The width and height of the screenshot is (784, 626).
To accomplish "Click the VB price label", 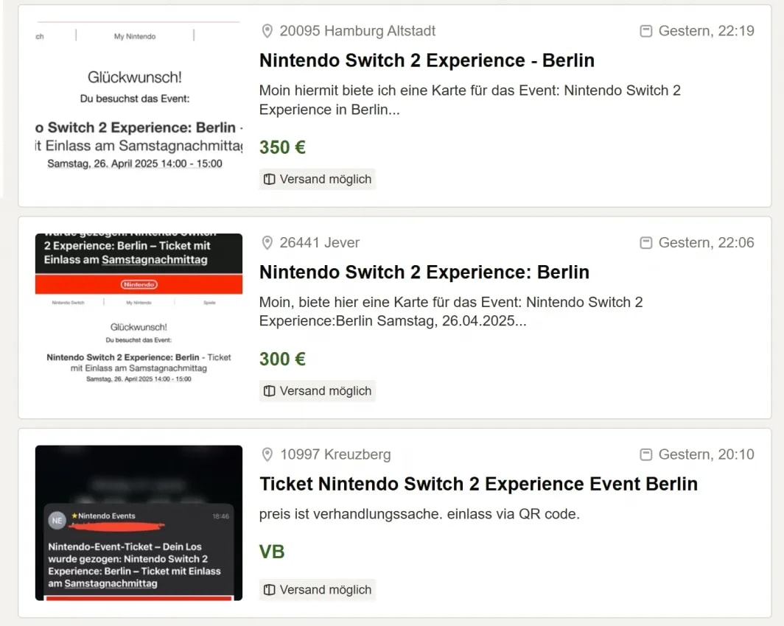I will click(272, 552).
